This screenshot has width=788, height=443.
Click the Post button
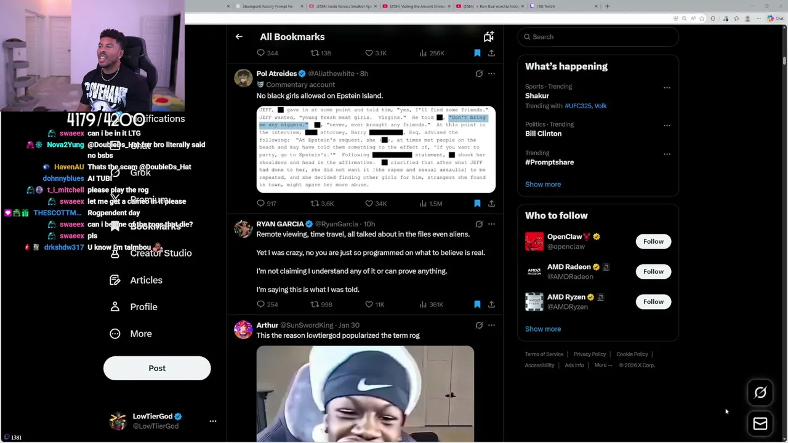(157, 368)
